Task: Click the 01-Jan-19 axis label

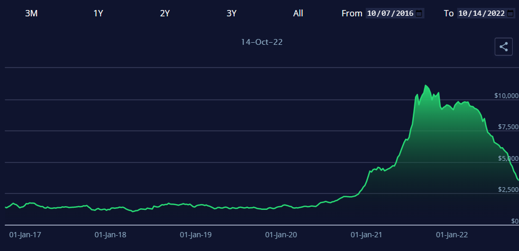Action: [196, 235]
